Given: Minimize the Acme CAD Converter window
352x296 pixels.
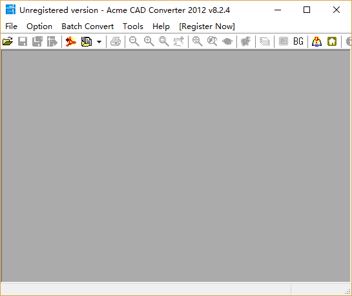Looking at the screenshot, I should [278, 10].
